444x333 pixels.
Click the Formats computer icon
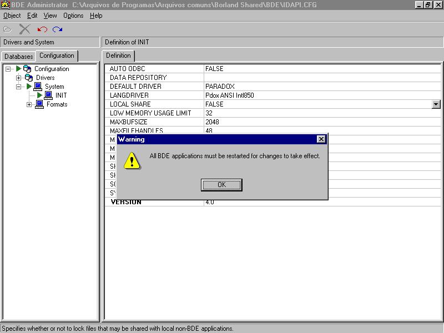[x=39, y=104]
